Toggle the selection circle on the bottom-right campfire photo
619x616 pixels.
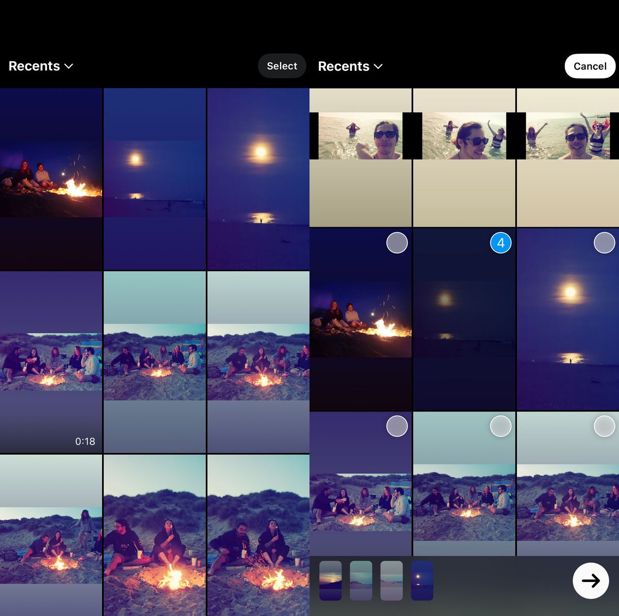click(604, 426)
